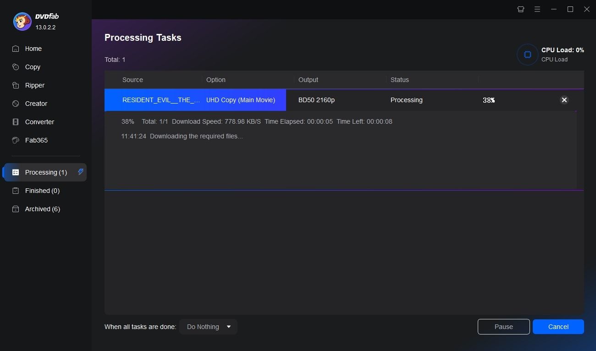Click the lightning bolt icon beside Processing
This screenshot has height=351, width=596.
click(x=81, y=172)
